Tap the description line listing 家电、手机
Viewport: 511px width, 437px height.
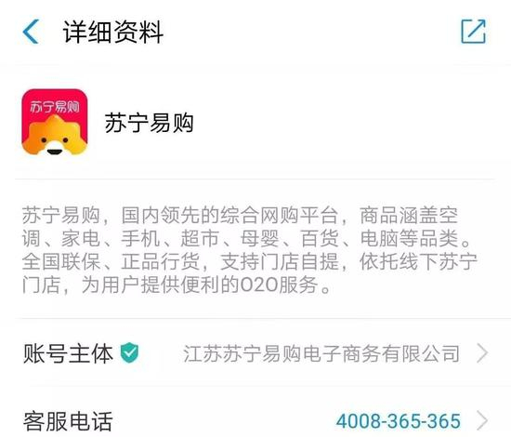click(x=246, y=238)
